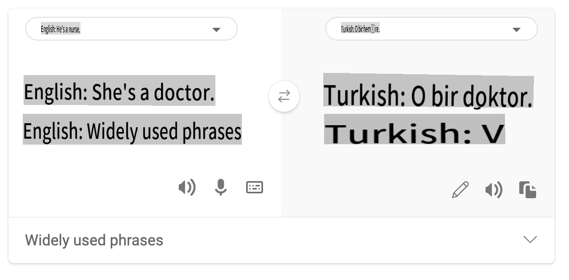The height and width of the screenshot is (280, 569).
Task: Click the "English: He's a nurse." selector text
Action: 61,30
